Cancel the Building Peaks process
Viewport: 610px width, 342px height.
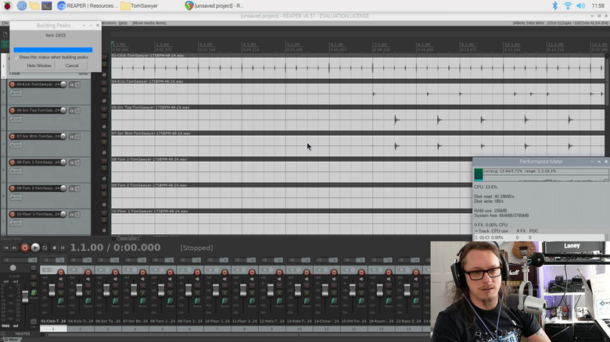coord(72,66)
